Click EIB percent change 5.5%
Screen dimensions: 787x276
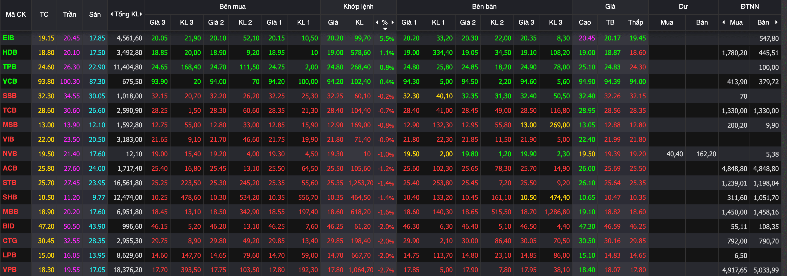coord(387,39)
